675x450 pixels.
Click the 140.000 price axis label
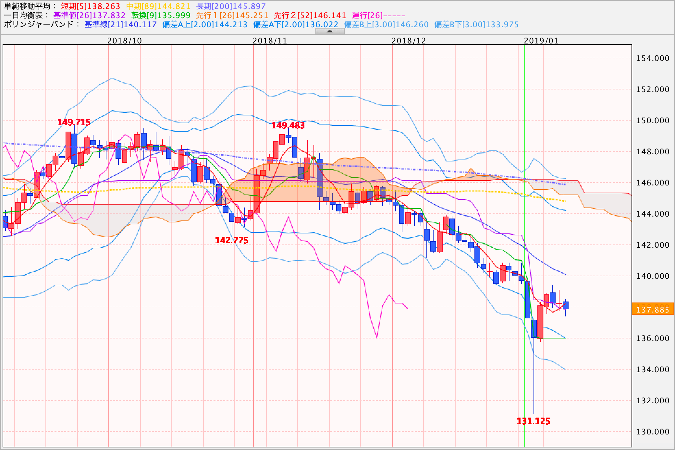pos(653,276)
